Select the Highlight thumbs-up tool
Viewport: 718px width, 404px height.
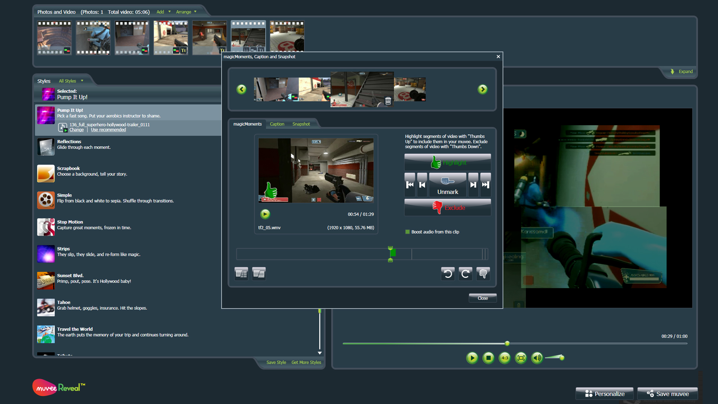click(447, 162)
